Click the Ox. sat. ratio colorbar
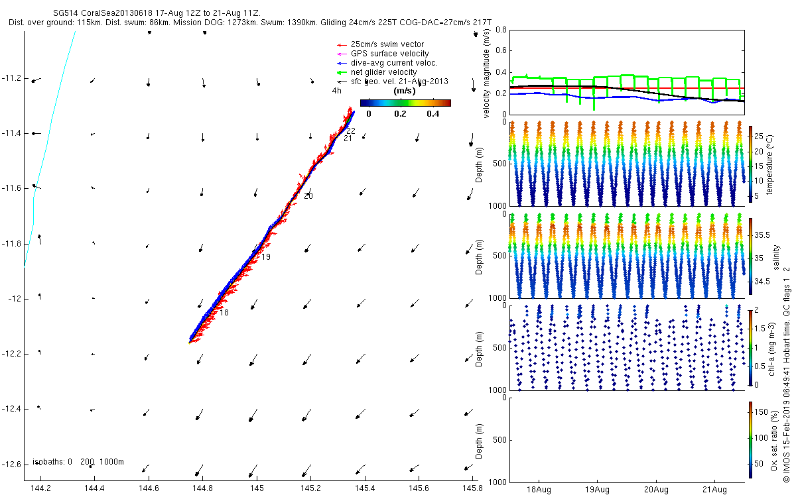Viewport: 796px width, 497px height. pyautogui.click(x=751, y=439)
